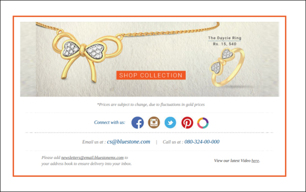
Task: Open the newsletters@email.bluestonemx.com link
Action: [x=92, y=158]
